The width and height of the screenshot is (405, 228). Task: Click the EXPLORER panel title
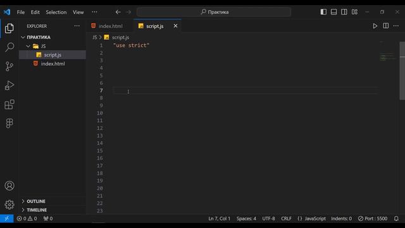(x=37, y=26)
